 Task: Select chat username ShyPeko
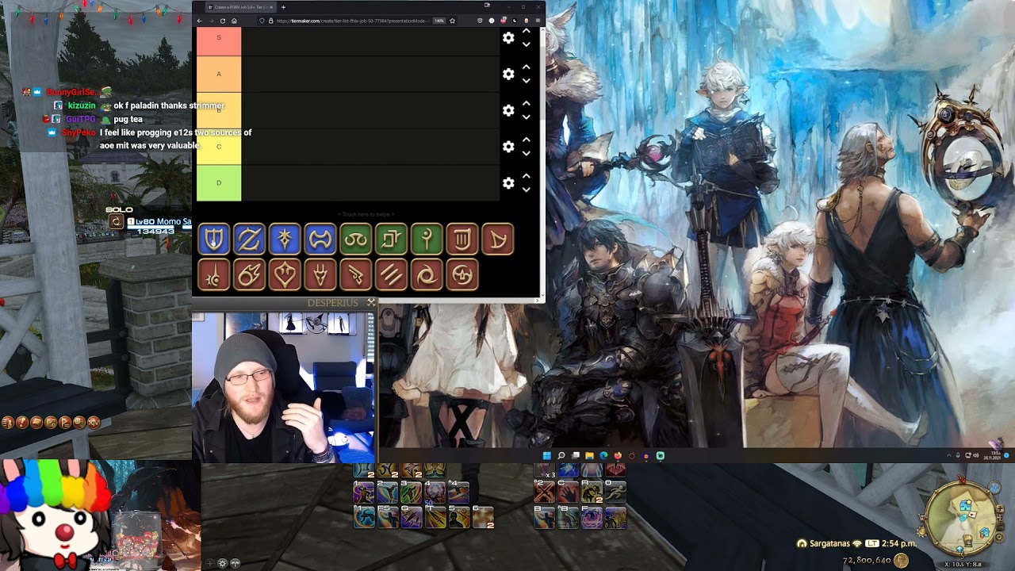coord(79,132)
